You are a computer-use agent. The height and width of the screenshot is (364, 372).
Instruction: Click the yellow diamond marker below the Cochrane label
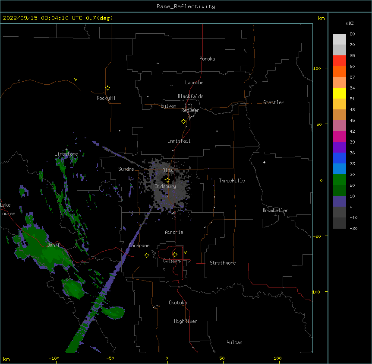(147, 255)
